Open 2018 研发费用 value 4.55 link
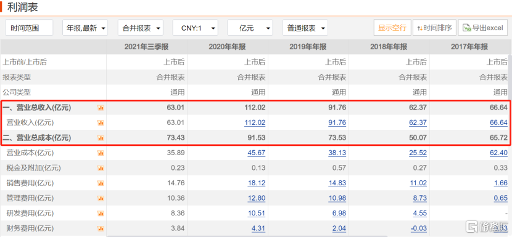This screenshot has height=237, width=512. coord(420,214)
